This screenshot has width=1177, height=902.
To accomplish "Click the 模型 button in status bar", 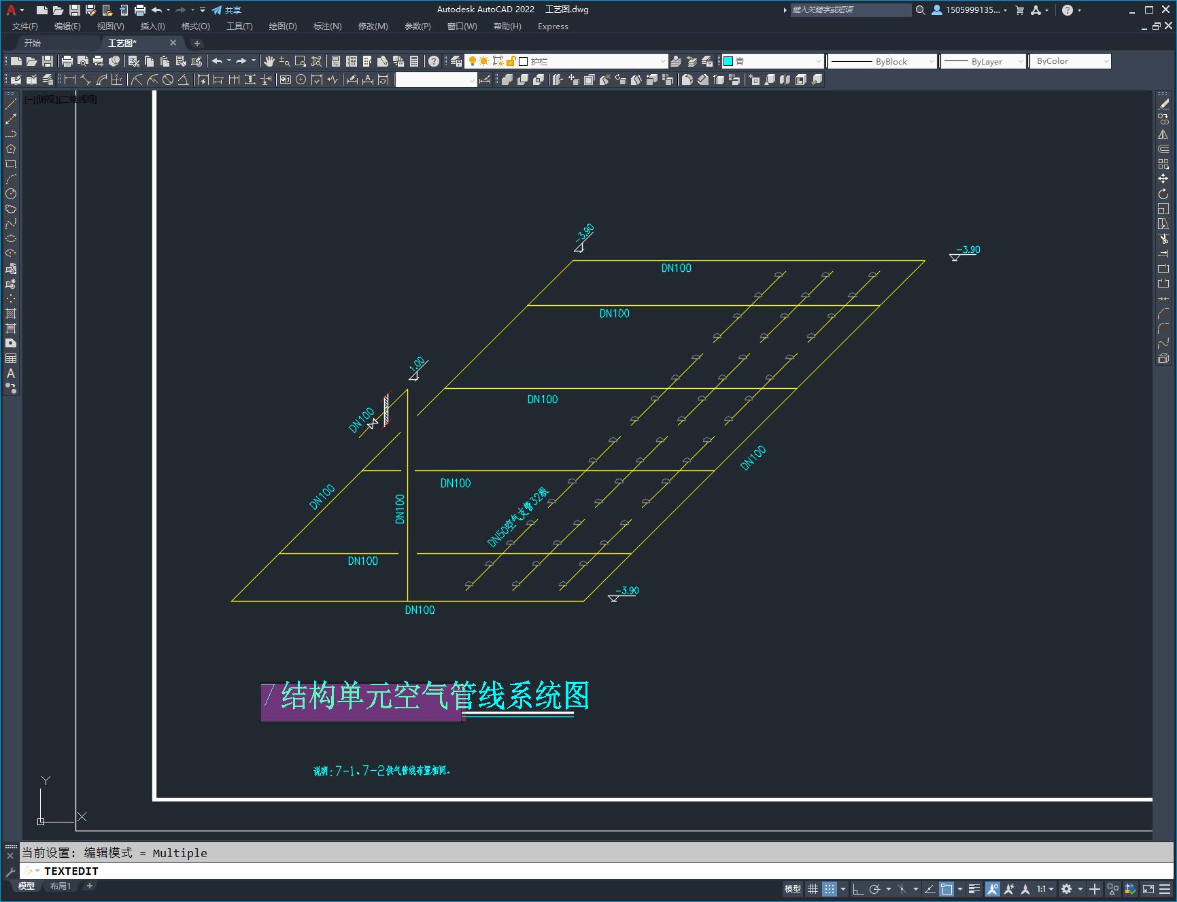I will coord(793,889).
